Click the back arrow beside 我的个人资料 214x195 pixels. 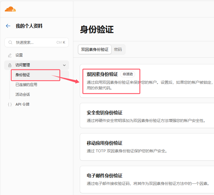(8, 26)
